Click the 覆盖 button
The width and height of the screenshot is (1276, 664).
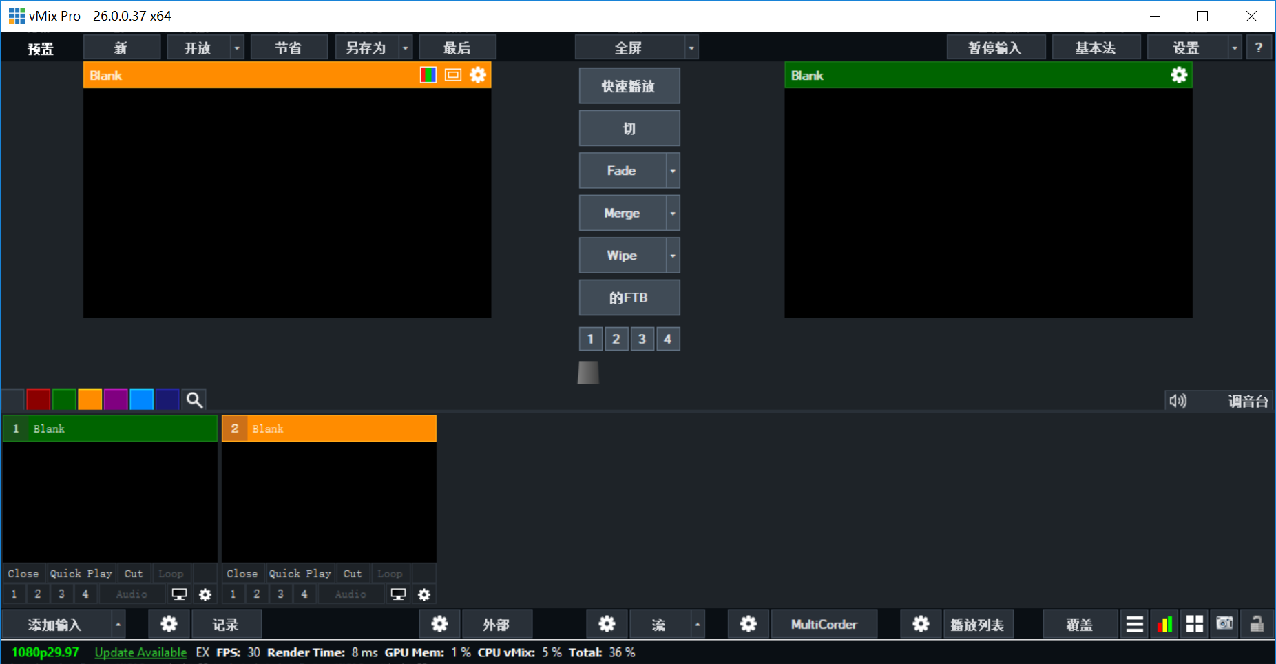pos(1079,625)
